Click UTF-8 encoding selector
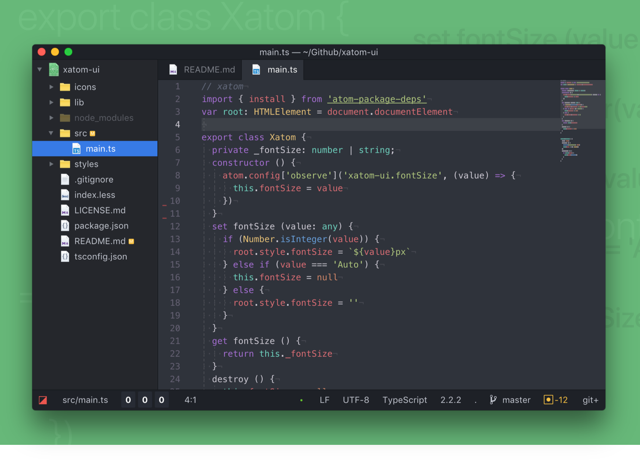Image resolution: width=640 pixels, height=460 pixels. coord(356,400)
